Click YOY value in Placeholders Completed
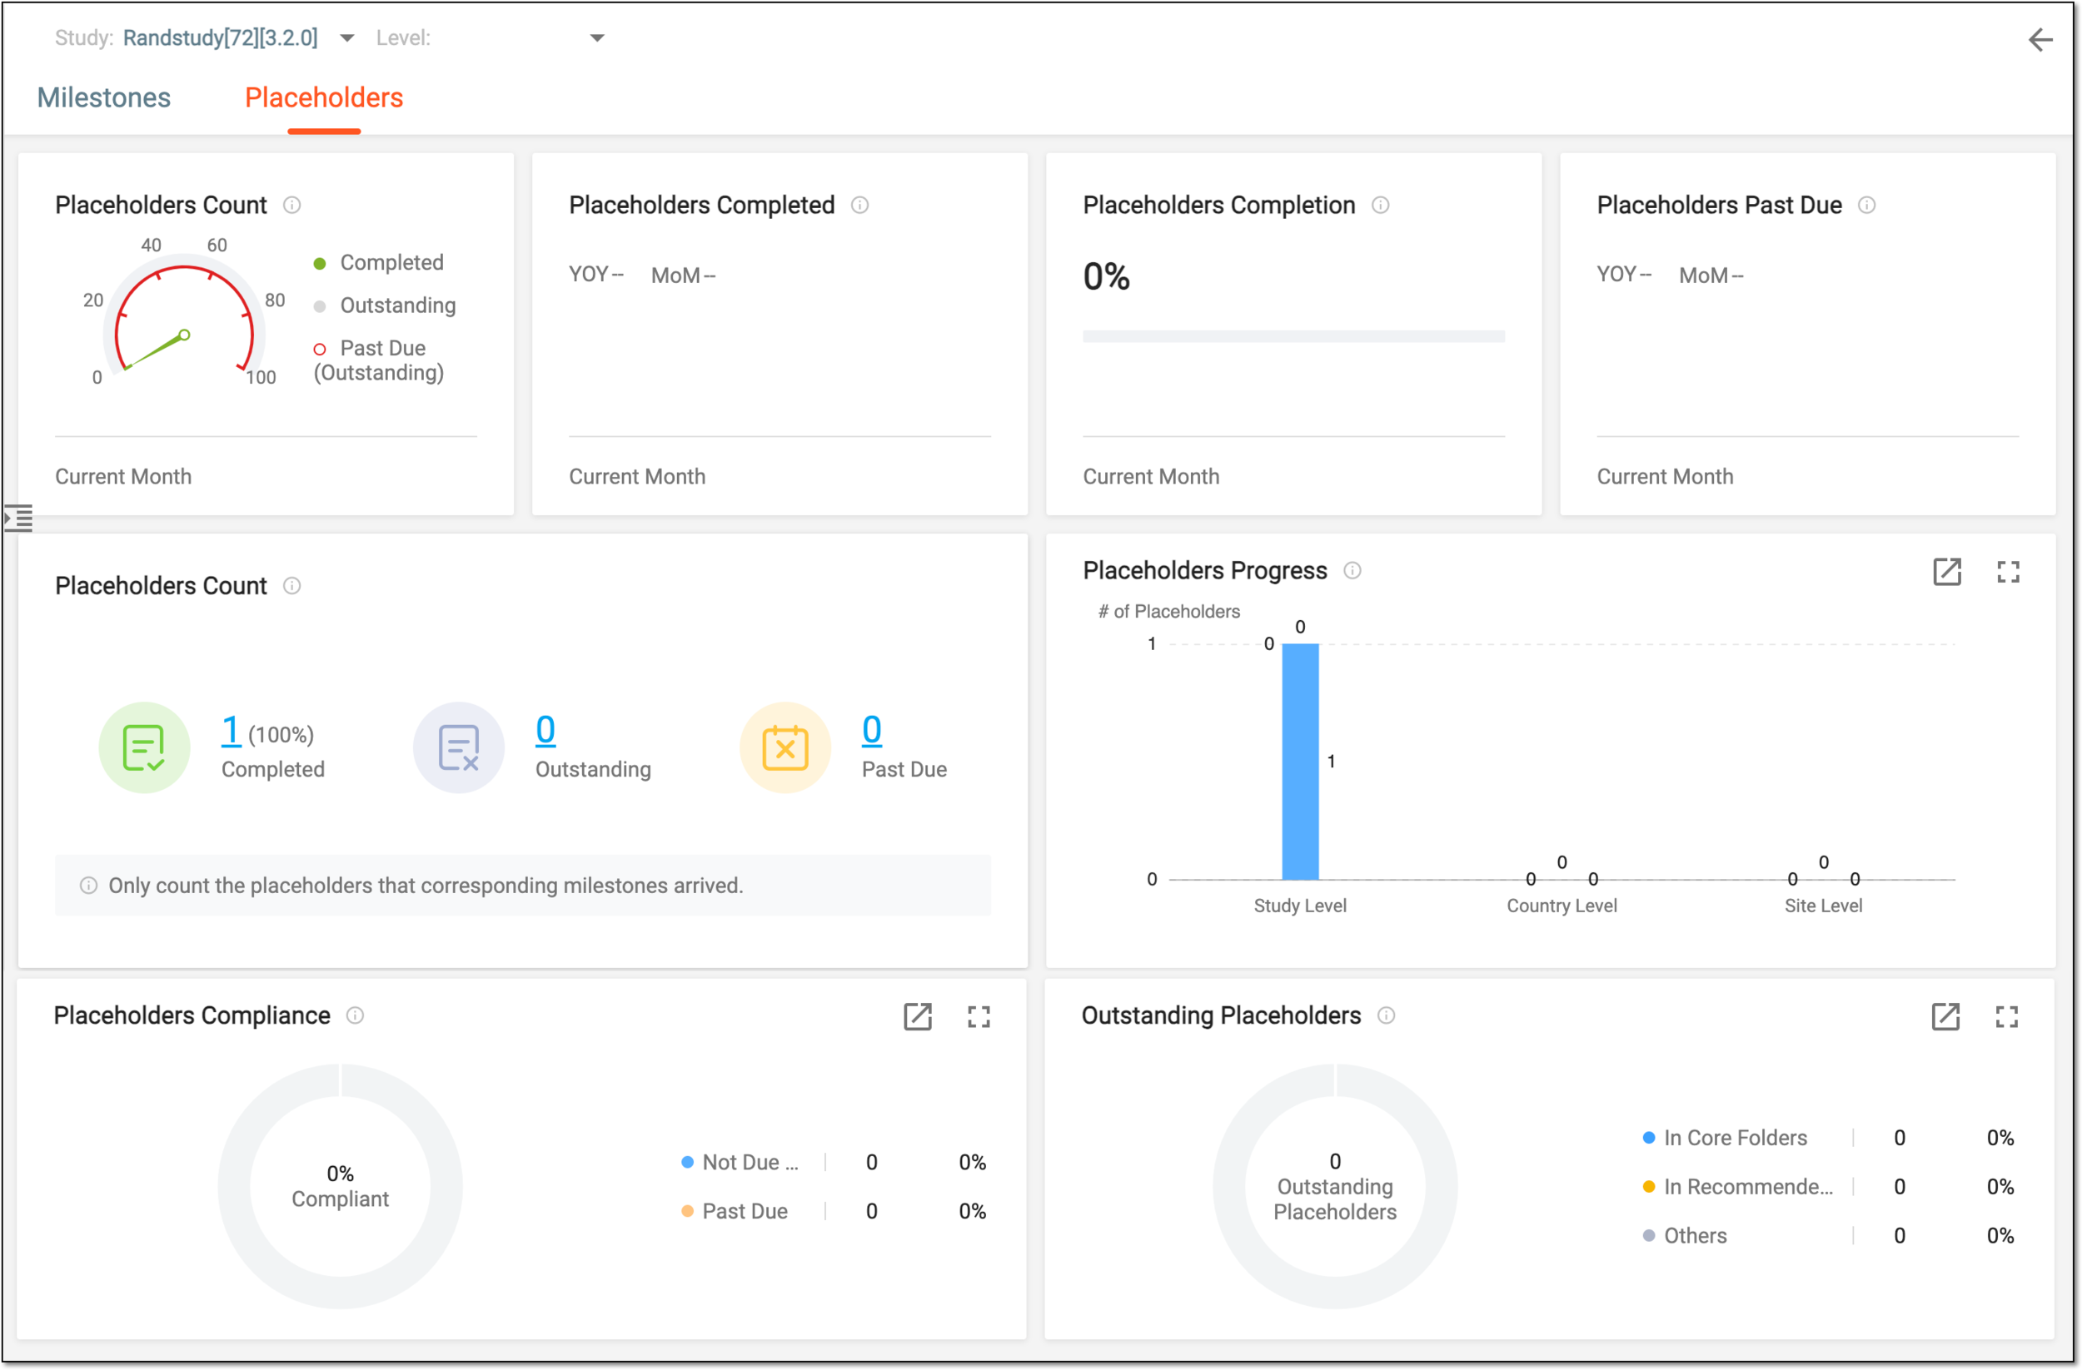 pyautogui.click(x=595, y=275)
